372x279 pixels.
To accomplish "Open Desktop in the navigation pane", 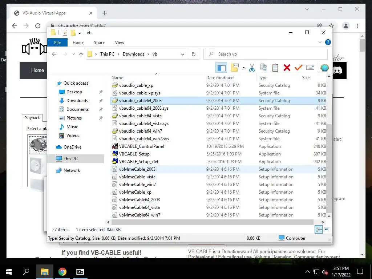I will pyautogui.click(x=74, y=92).
